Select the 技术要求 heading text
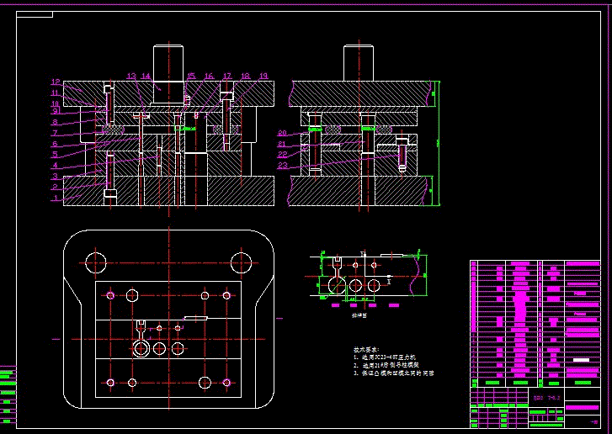This screenshot has height=434, width=612. 366,350
